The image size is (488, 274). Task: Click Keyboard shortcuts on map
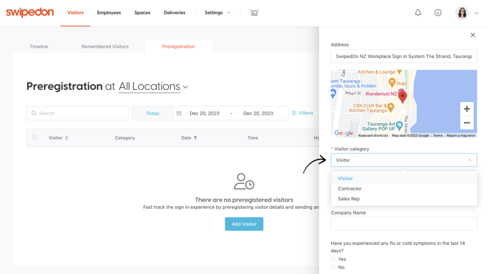click(x=373, y=135)
